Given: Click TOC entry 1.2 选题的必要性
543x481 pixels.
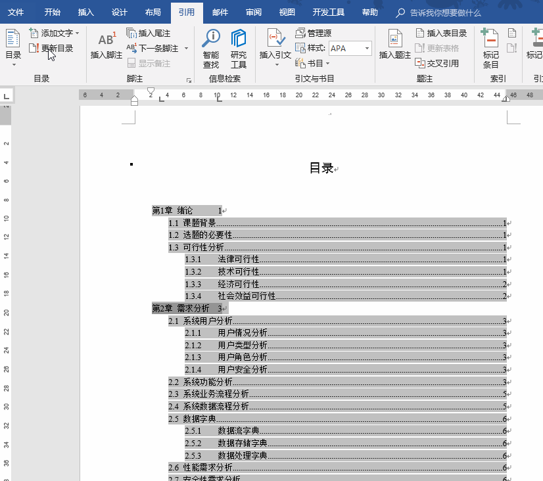Looking at the screenshot, I should pyautogui.click(x=337, y=235).
